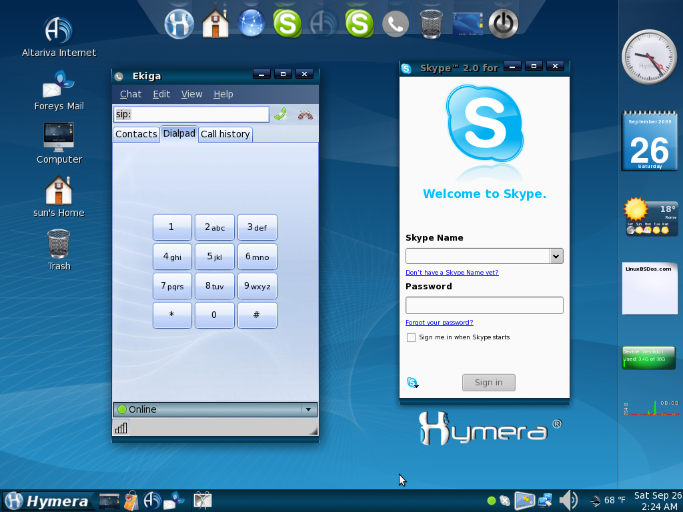
Task: Dial the 9 wxyz key on the dialpad
Action: click(257, 286)
